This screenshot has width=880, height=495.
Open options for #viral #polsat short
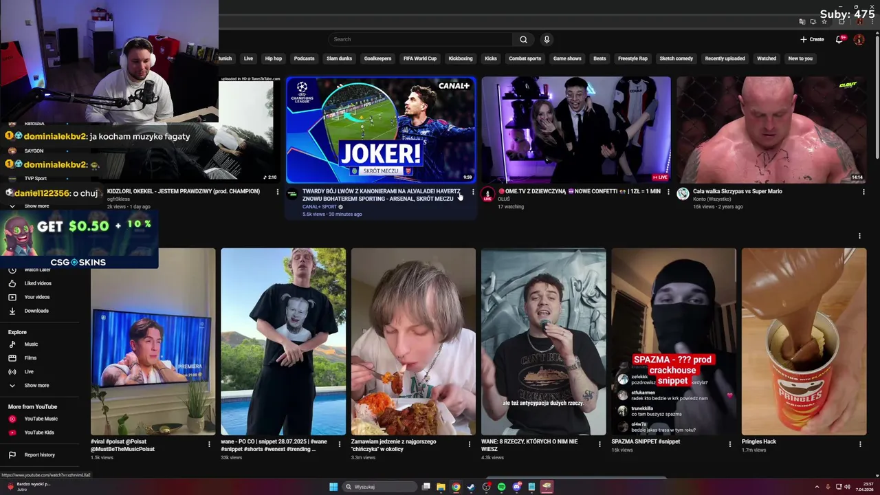click(x=209, y=444)
